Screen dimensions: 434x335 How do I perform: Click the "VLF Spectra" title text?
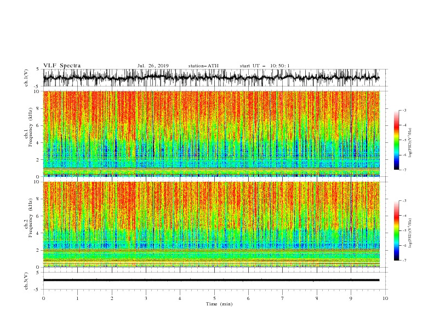(62, 66)
